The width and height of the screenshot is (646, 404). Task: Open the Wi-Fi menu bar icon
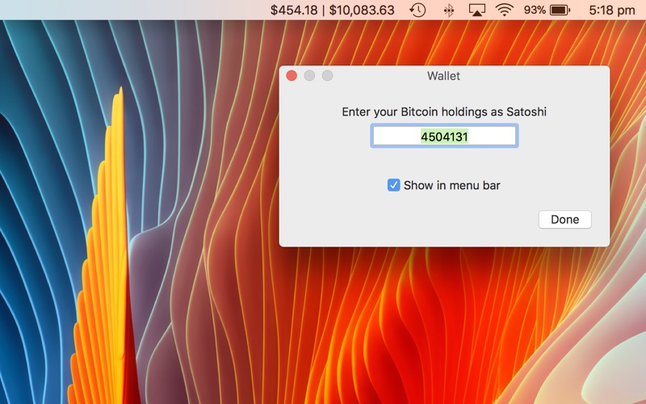(504, 10)
